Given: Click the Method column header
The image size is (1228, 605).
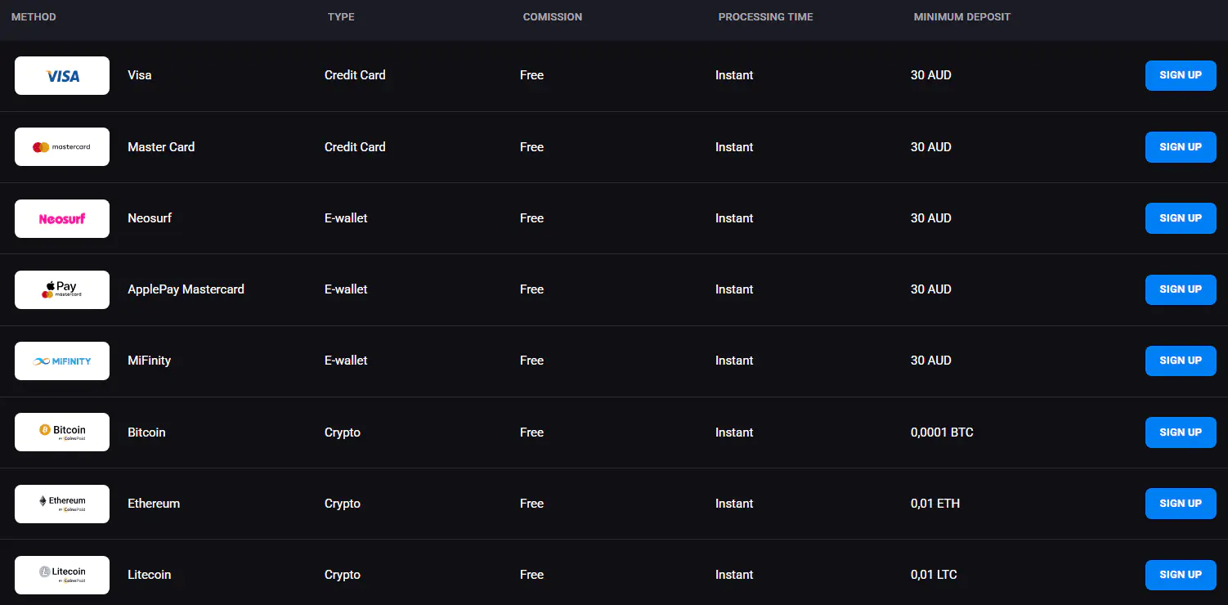Looking at the screenshot, I should [34, 17].
